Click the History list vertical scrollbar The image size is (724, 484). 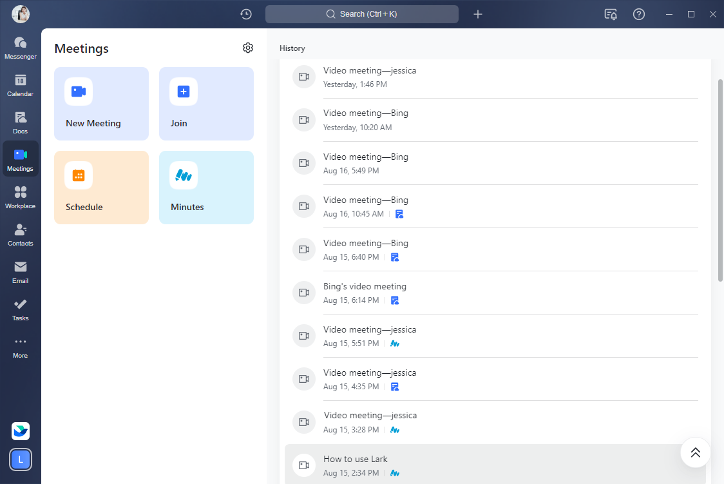(x=720, y=180)
